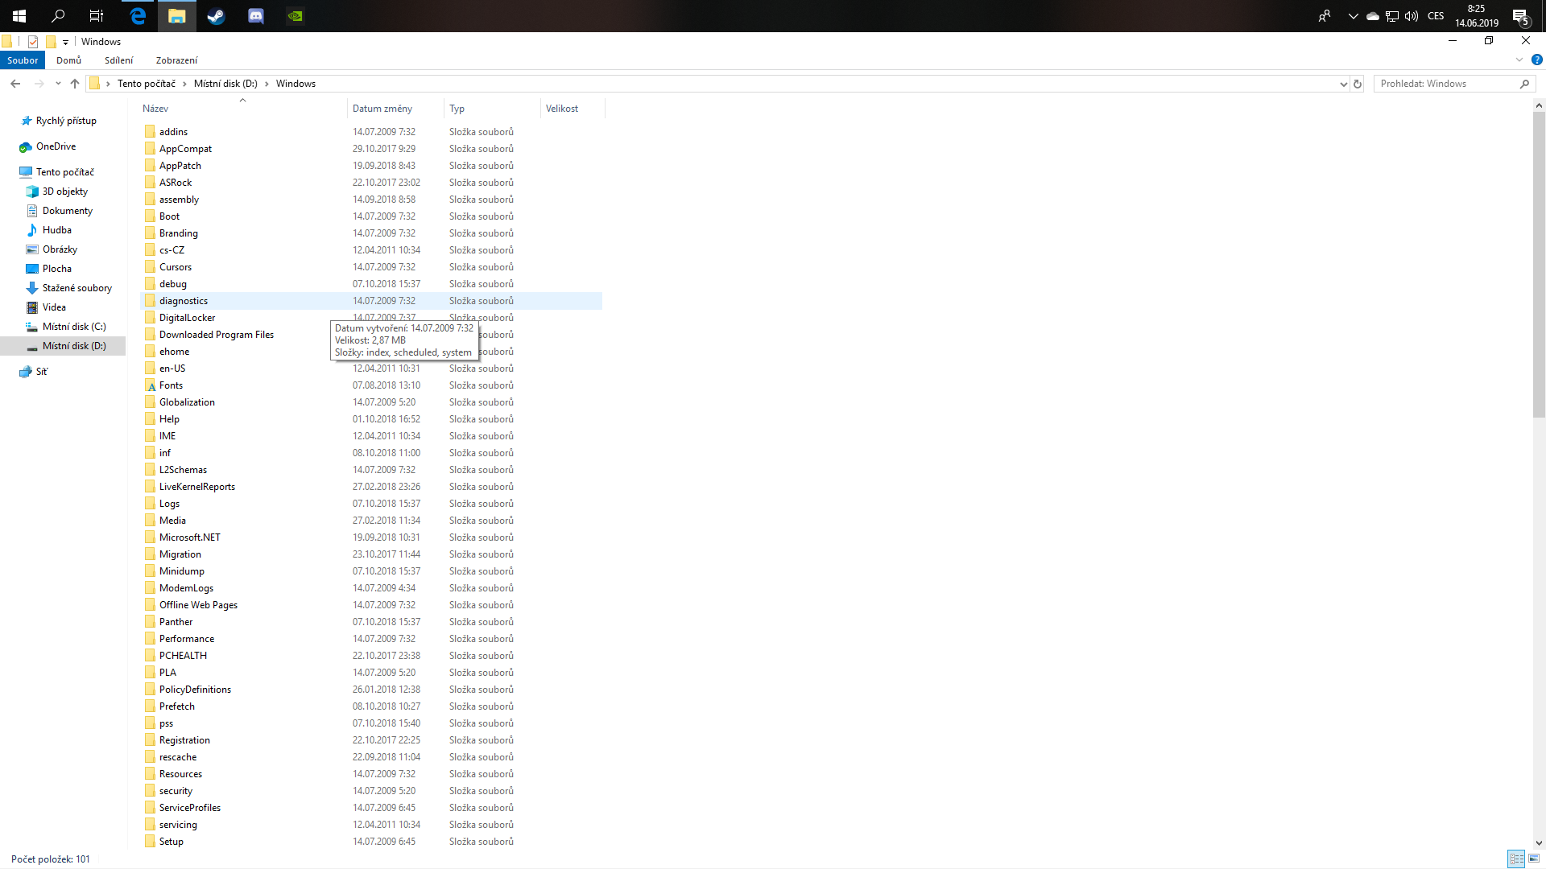The width and height of the screenshot is (1546, 869).
Task: Switch to details view layout
Action: coord(1516,859)
